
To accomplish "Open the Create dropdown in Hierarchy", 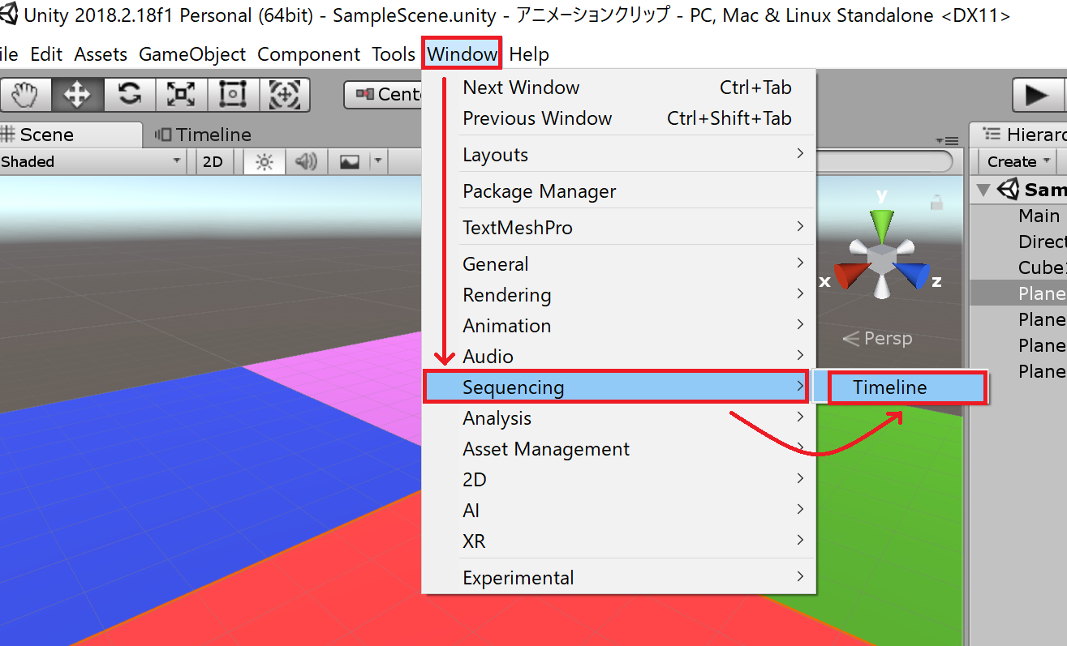I will click(x=1018, y=162).
